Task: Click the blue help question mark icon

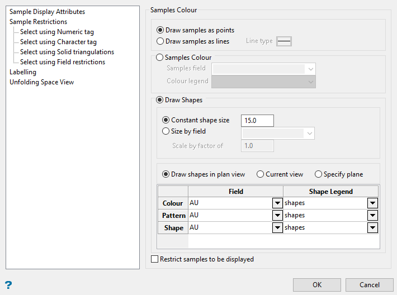Action: [x=8, y=285]
